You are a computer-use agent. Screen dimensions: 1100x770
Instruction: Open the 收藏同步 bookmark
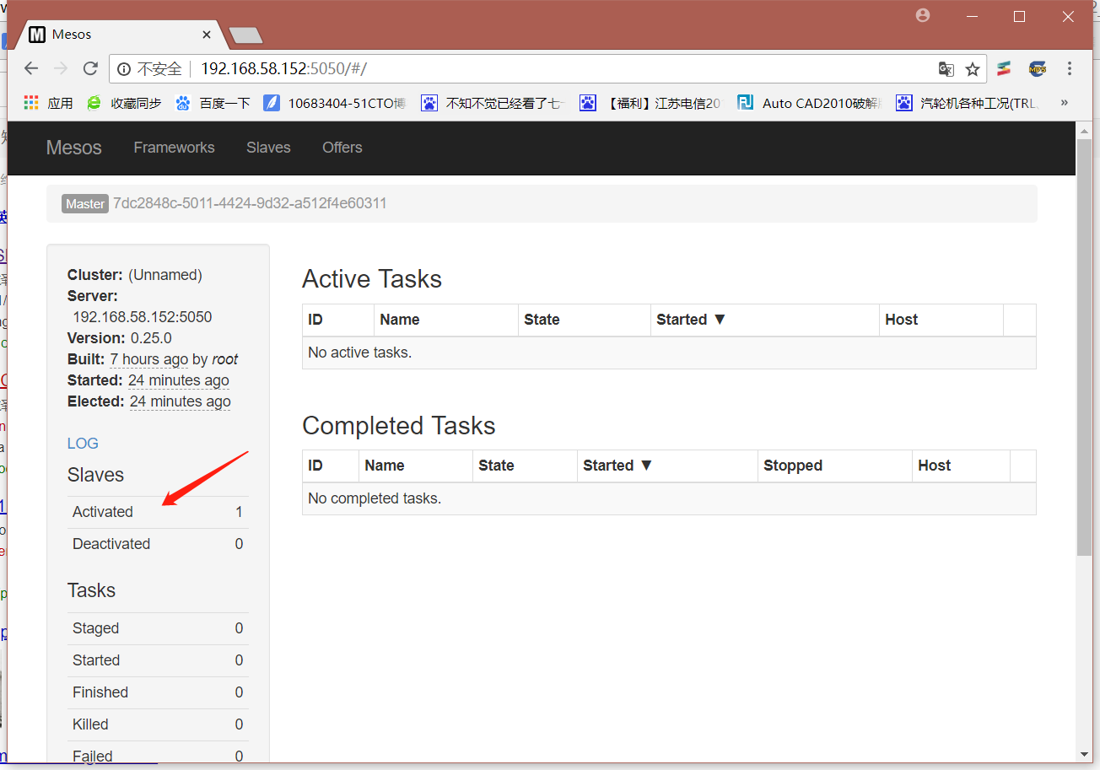pyautogui.click(x=124, y=103)
